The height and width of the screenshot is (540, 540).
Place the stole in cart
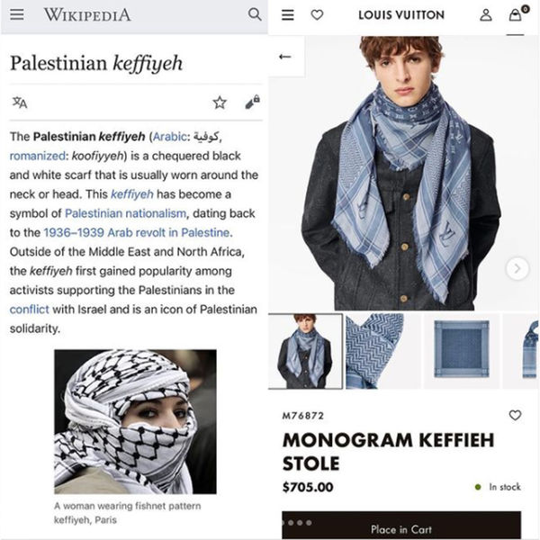click(x=401, y=526)
